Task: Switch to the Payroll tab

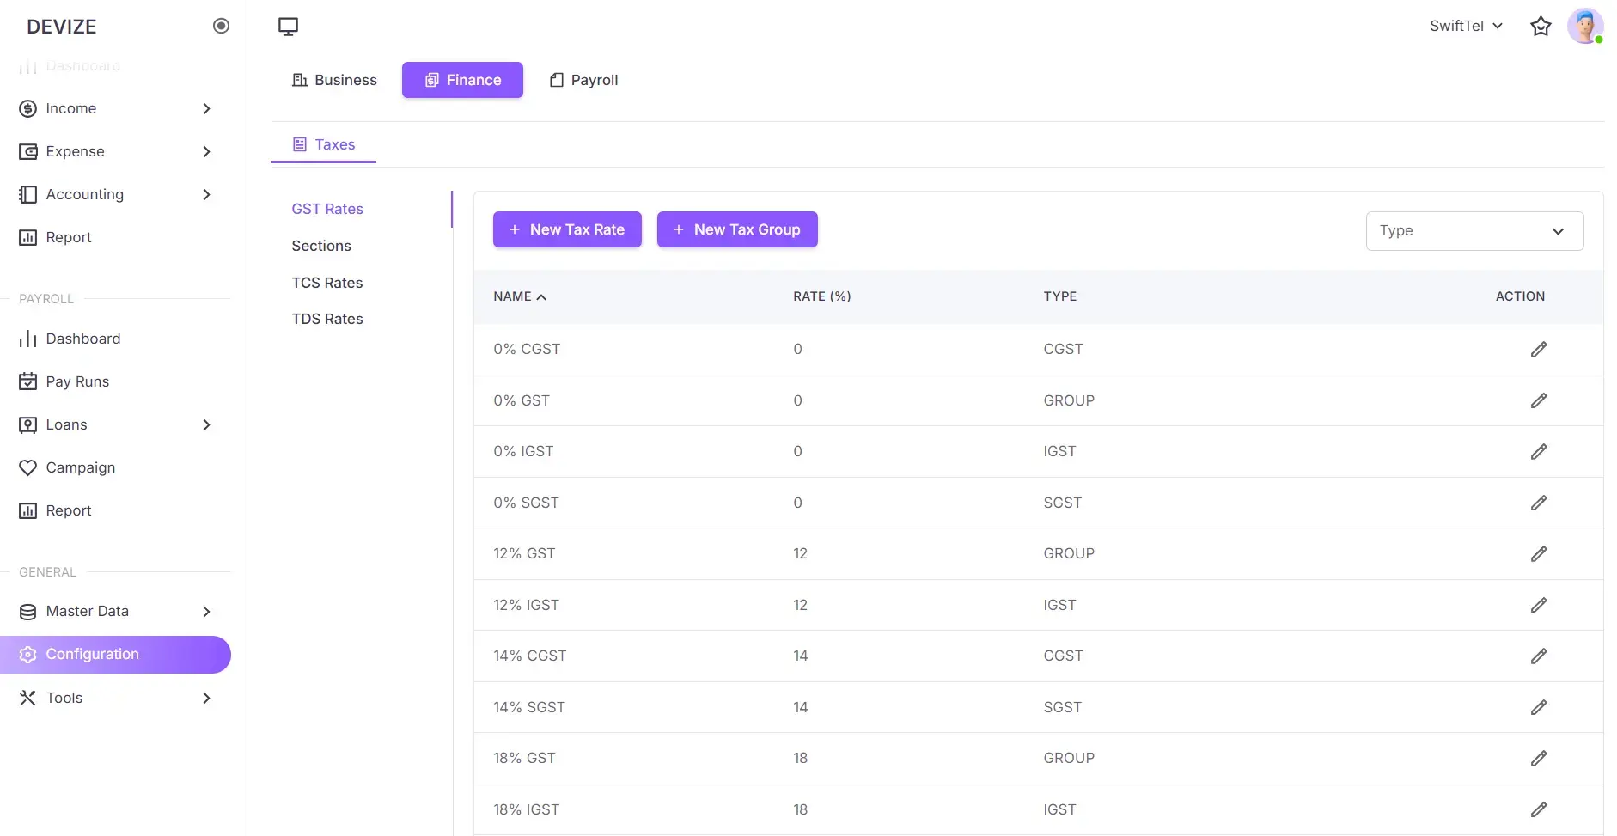Action: pyautogui.click(x=583, y=79)
